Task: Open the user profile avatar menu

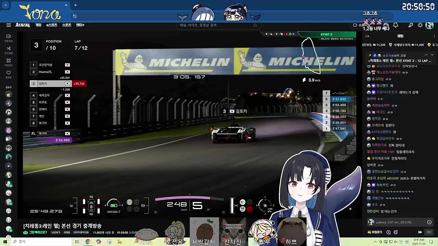Action: (x=429, y=25)
